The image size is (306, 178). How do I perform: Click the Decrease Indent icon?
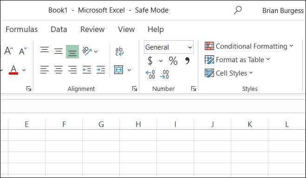click(87, 70)
